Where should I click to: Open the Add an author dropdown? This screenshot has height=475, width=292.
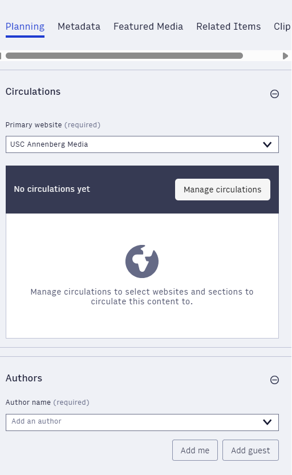tap(142, 422)
